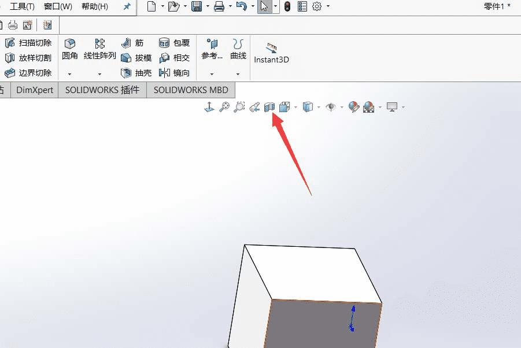Screen dimensions: 521x348
Task: Expand the Undo history dropdown arrow
Action: [x=253, y=6]
